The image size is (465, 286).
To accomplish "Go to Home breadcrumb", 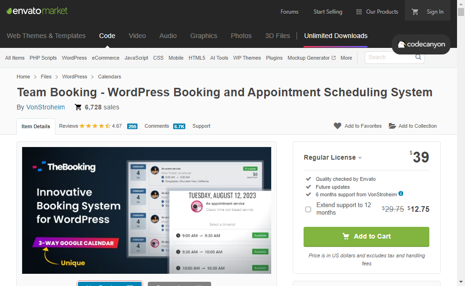I will 23,77.
